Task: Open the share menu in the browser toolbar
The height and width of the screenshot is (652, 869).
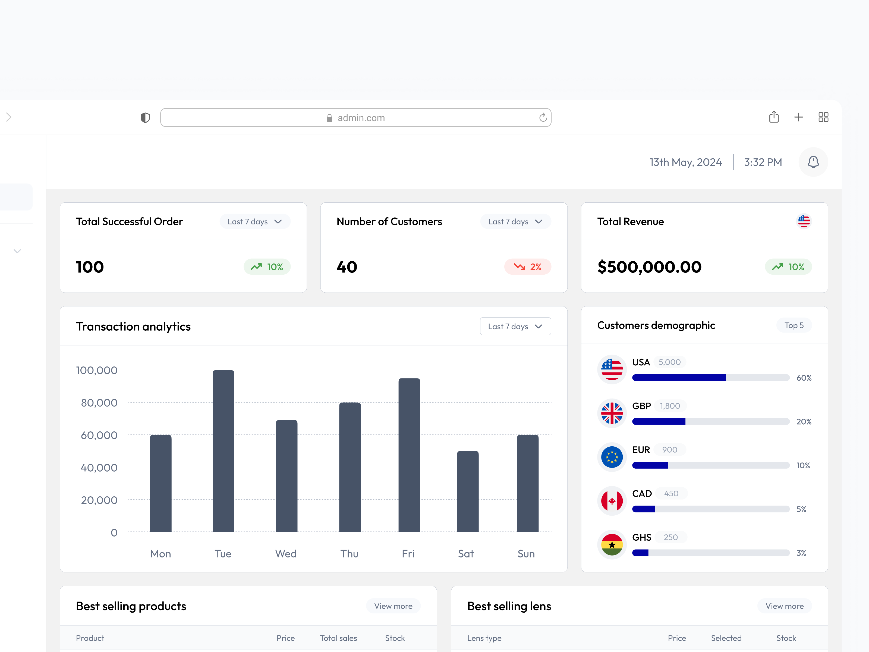Action: coord(773,117)
